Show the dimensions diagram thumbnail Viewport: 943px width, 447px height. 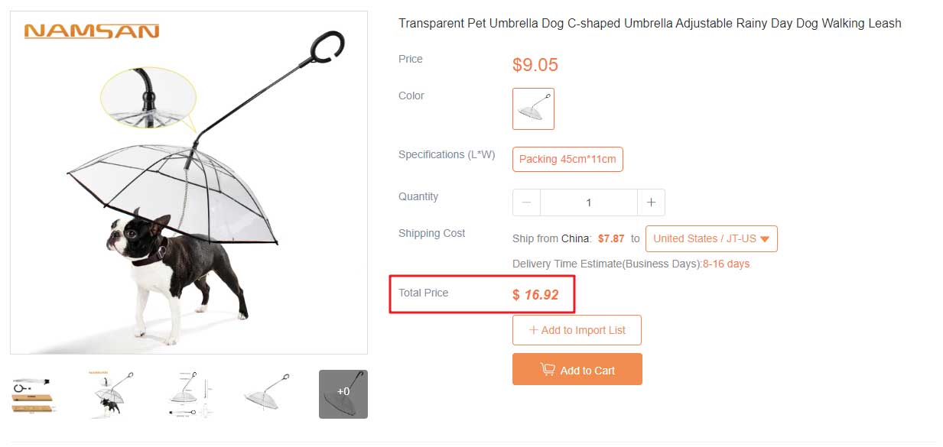pos(190,394)
